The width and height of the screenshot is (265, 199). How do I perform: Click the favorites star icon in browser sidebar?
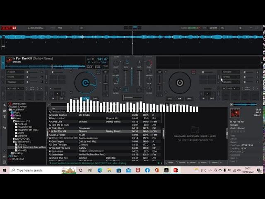(x=5, y=105)
